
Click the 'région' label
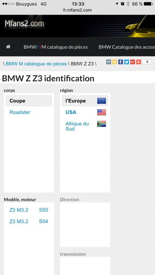[x=66, y=91]
